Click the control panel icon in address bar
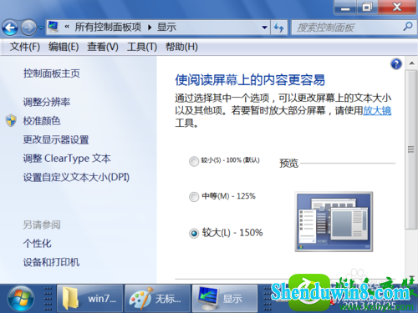 [x=54, y=27]
